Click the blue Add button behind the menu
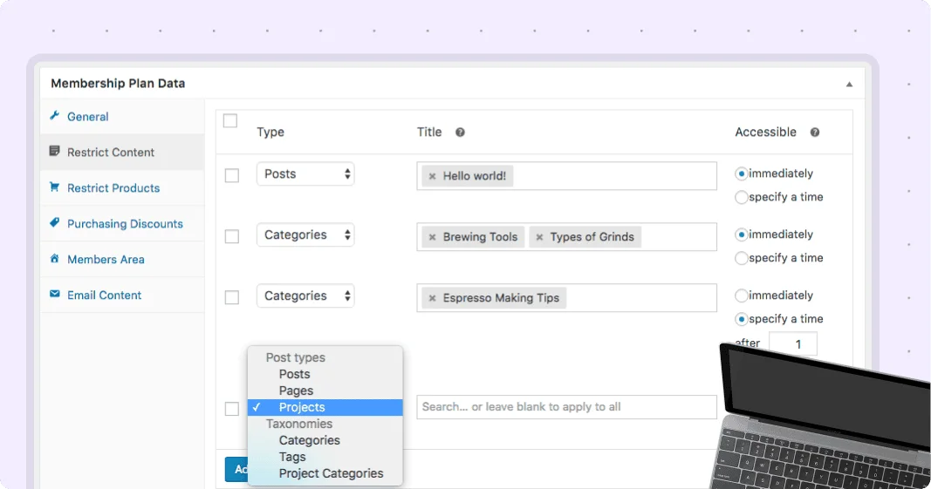 [236, 470]
